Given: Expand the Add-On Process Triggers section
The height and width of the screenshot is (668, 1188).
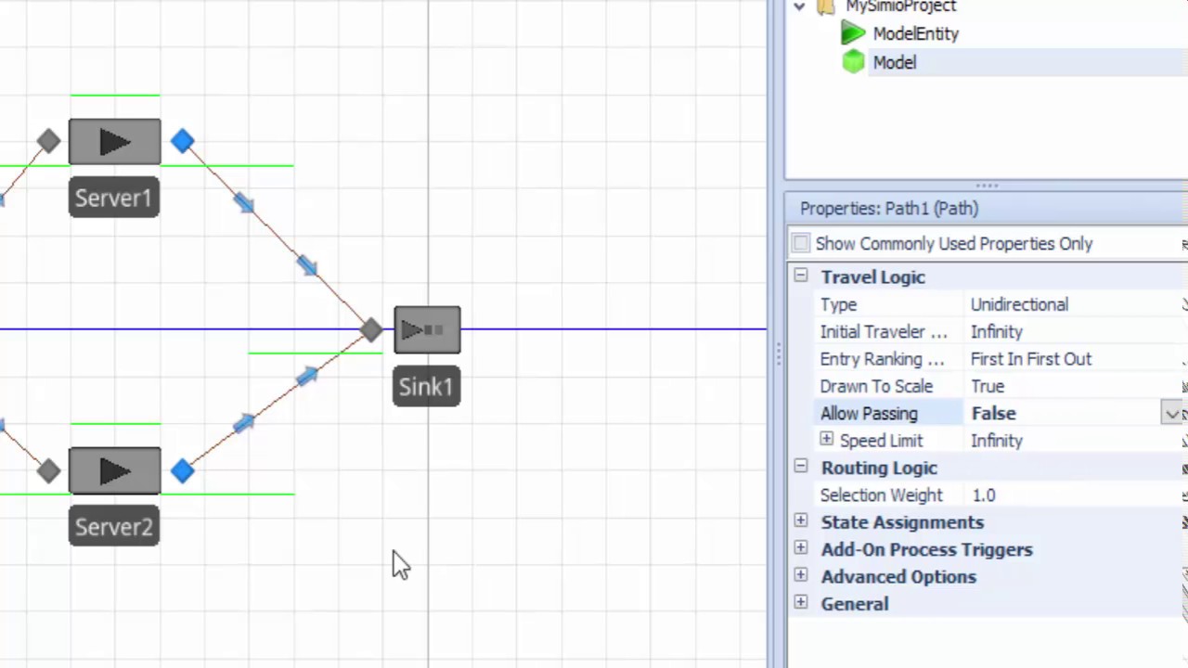Looking at the screenshot, I should click(x=801, y=548).
